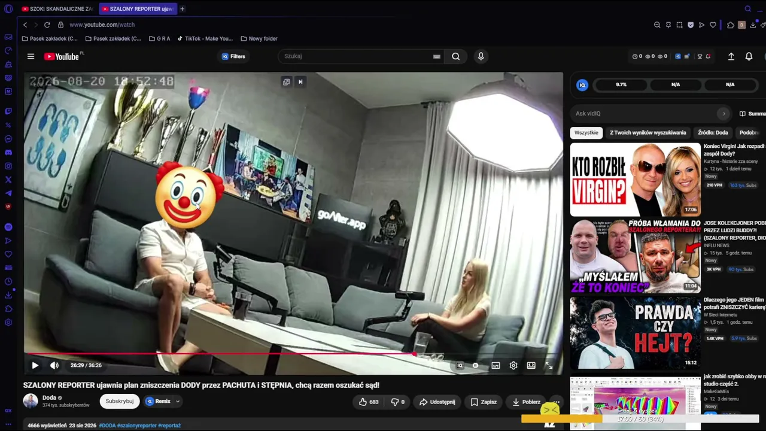Go back to the previous page

[25, 25]
